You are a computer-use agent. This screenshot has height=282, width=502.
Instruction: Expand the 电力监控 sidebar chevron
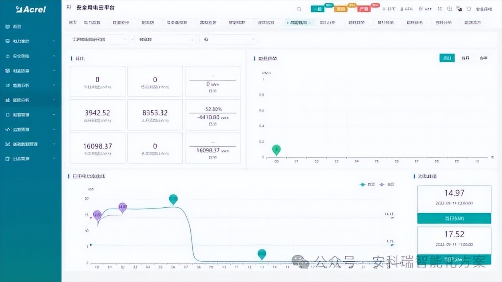coord(54,41)
